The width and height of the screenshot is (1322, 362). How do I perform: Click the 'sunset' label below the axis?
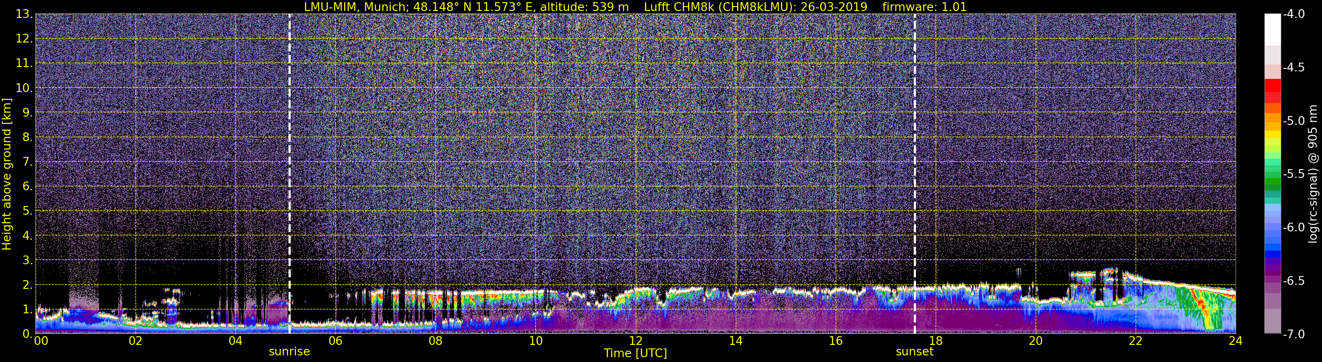(915, 352)
